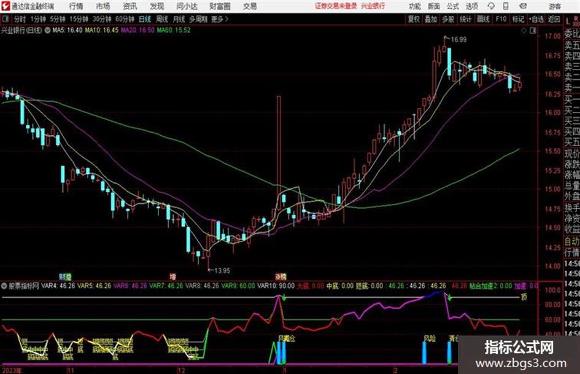This screenshot has width=580, height=374.
Task: Click the mobile phone icon
Action: click(x=506, y=6)
